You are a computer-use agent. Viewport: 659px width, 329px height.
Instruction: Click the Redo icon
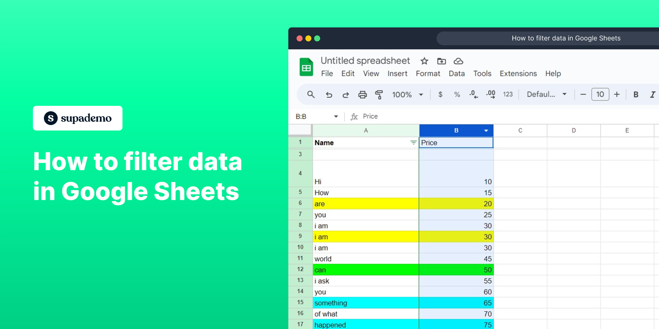[345, 94]
